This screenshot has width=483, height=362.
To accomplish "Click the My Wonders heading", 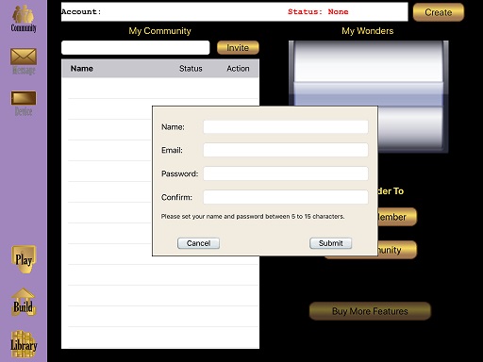I will 368,31.
